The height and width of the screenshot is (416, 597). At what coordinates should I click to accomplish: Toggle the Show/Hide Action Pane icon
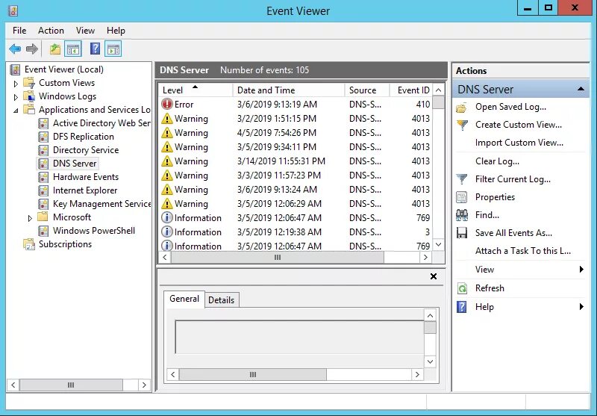coord(113,49)
